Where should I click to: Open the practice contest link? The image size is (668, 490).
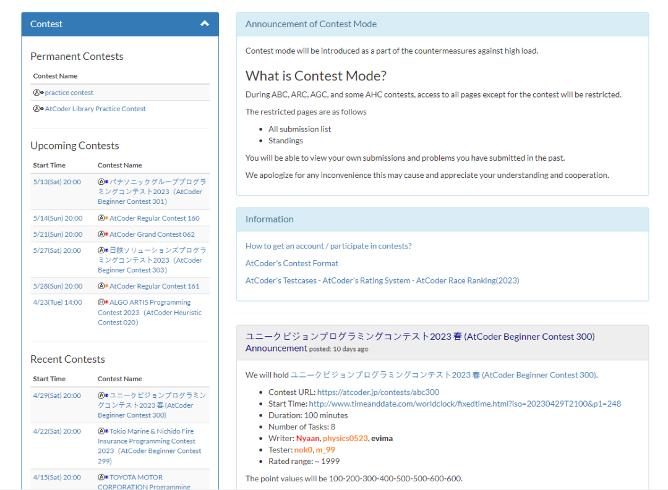click(x=69, y=93)
